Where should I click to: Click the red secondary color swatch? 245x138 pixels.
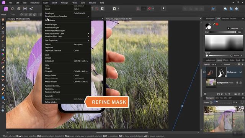217,24
